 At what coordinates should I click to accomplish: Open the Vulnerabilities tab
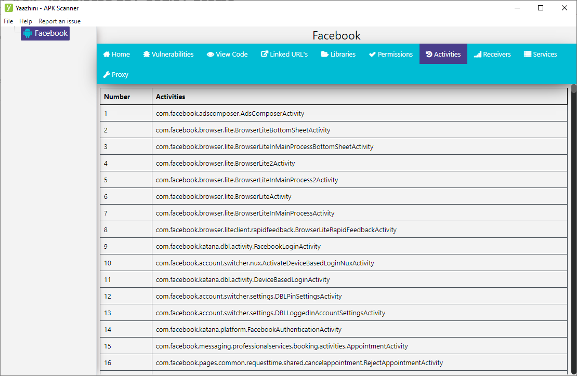[168, 54]
